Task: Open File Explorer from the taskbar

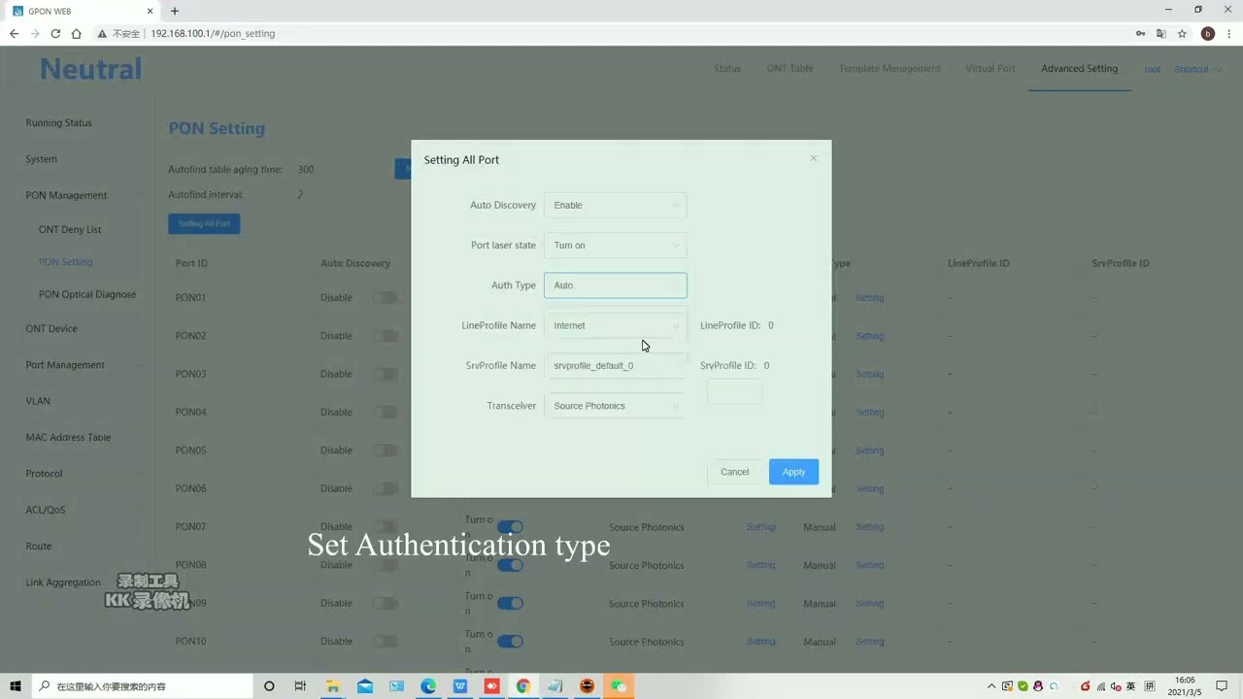Action: pos(332,686)
